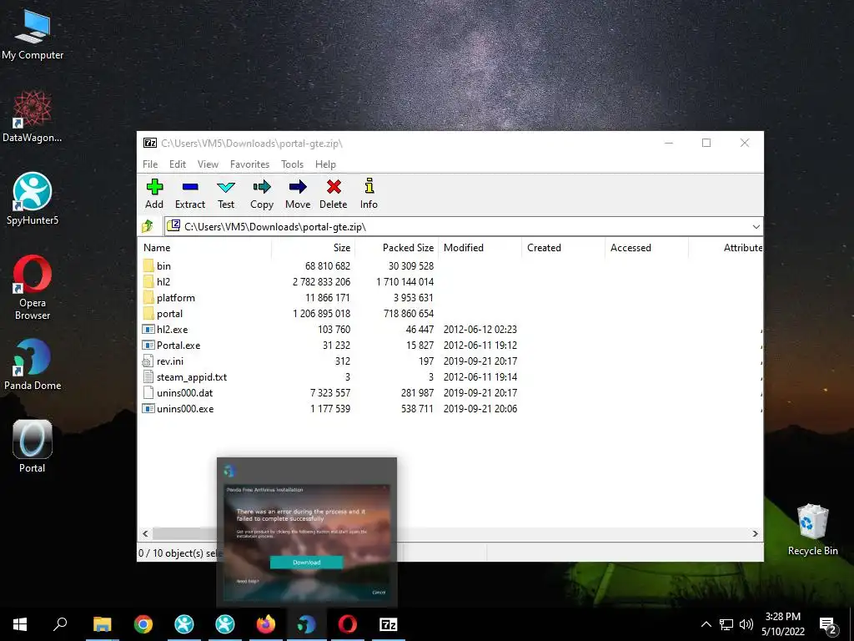Click the rev.ini file icon
854x641 pixels.
148,361
